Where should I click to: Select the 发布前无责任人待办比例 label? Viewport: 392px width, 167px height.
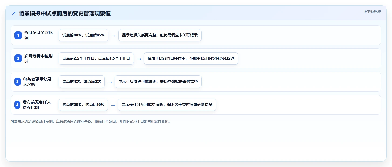(37, 105)
